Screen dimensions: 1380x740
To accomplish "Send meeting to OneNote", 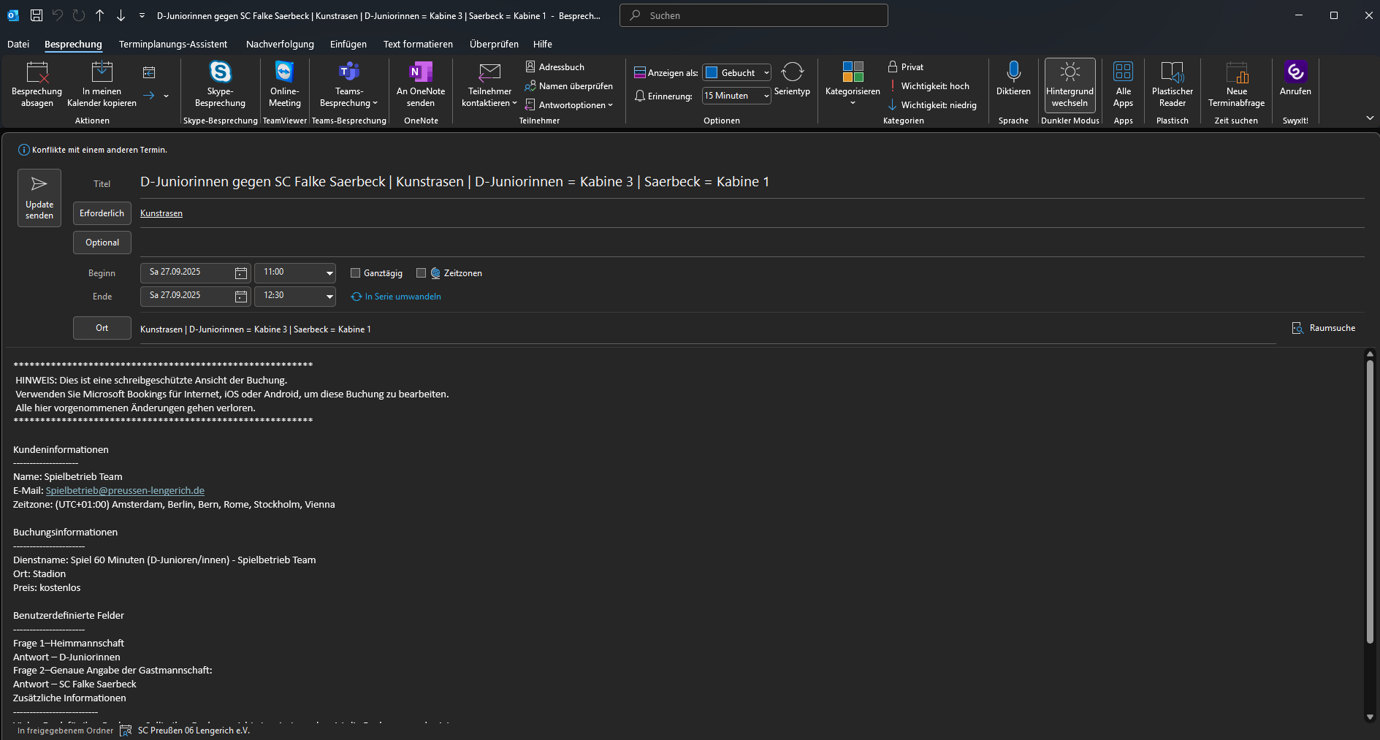I will 421,72.
